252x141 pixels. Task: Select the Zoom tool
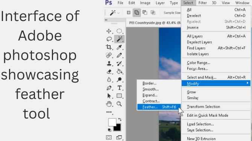pos(119,104)
